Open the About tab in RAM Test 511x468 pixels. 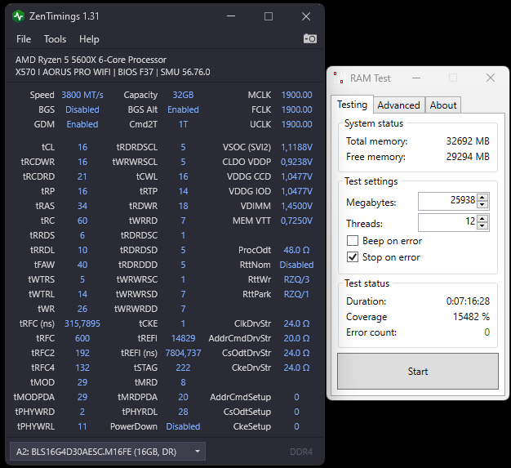443,105
